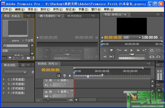This screenshot has width=165, height=108.
Task: Switch to the 特效控制台 tab
Action: click(74, 16)
